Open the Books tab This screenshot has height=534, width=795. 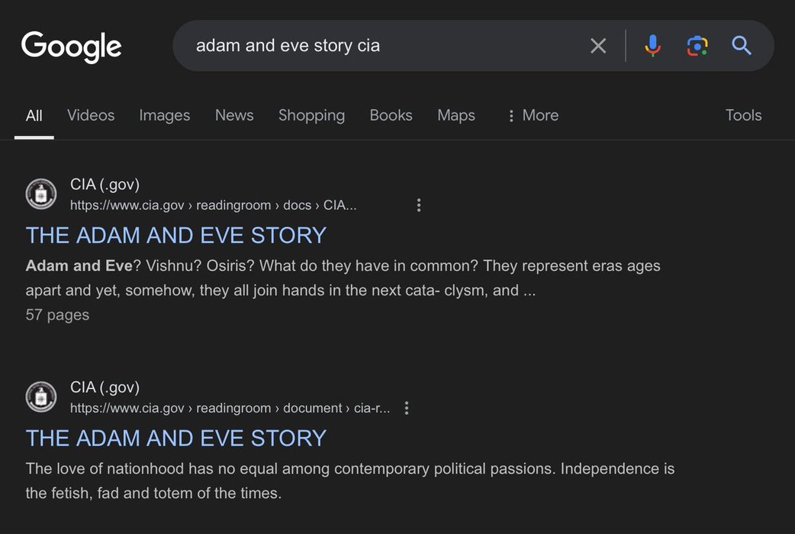pyautogui.click(x=391, y=115)
